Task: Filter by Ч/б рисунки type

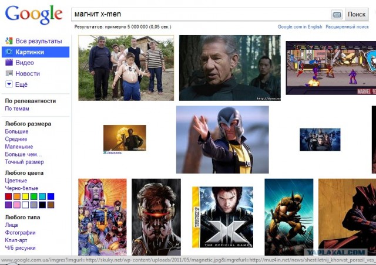Action: pos(20,248)
